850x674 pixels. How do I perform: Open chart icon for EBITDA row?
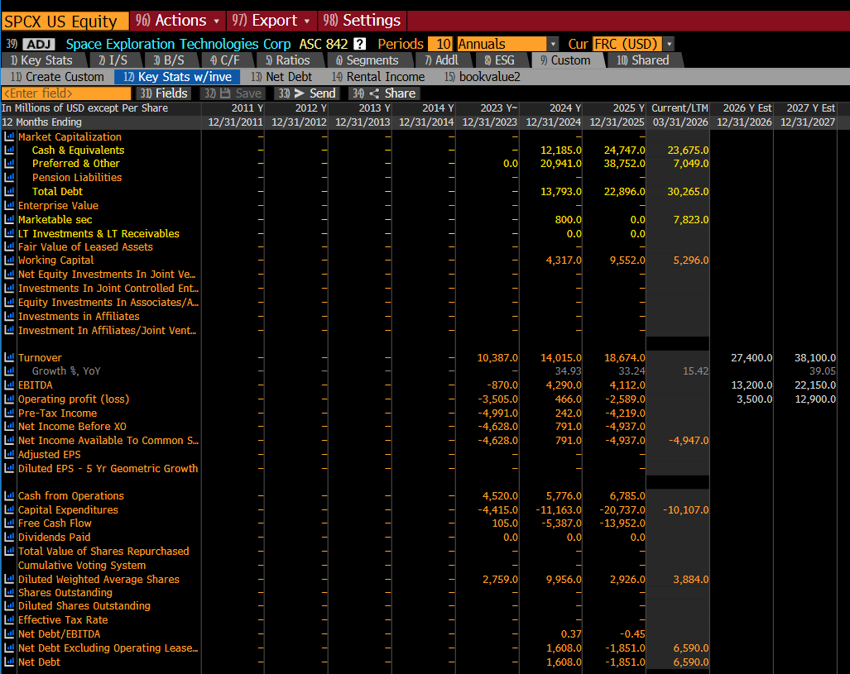pos(9,385)
